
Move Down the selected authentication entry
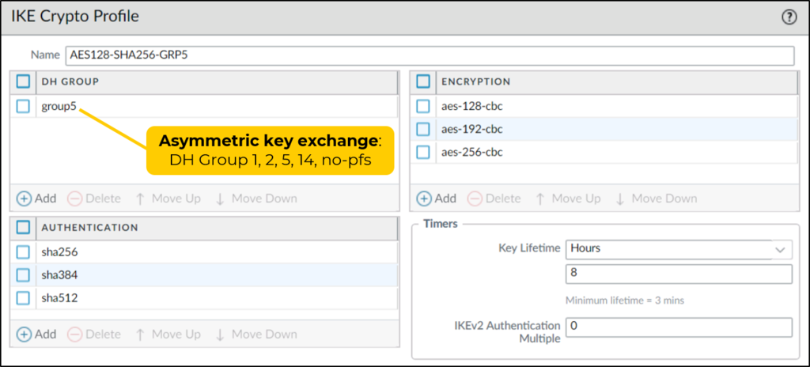pos(255,335)
